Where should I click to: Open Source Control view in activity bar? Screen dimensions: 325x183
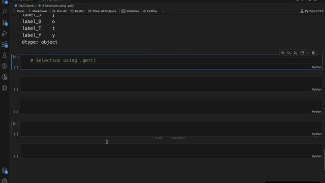click(x=5, y=22)
